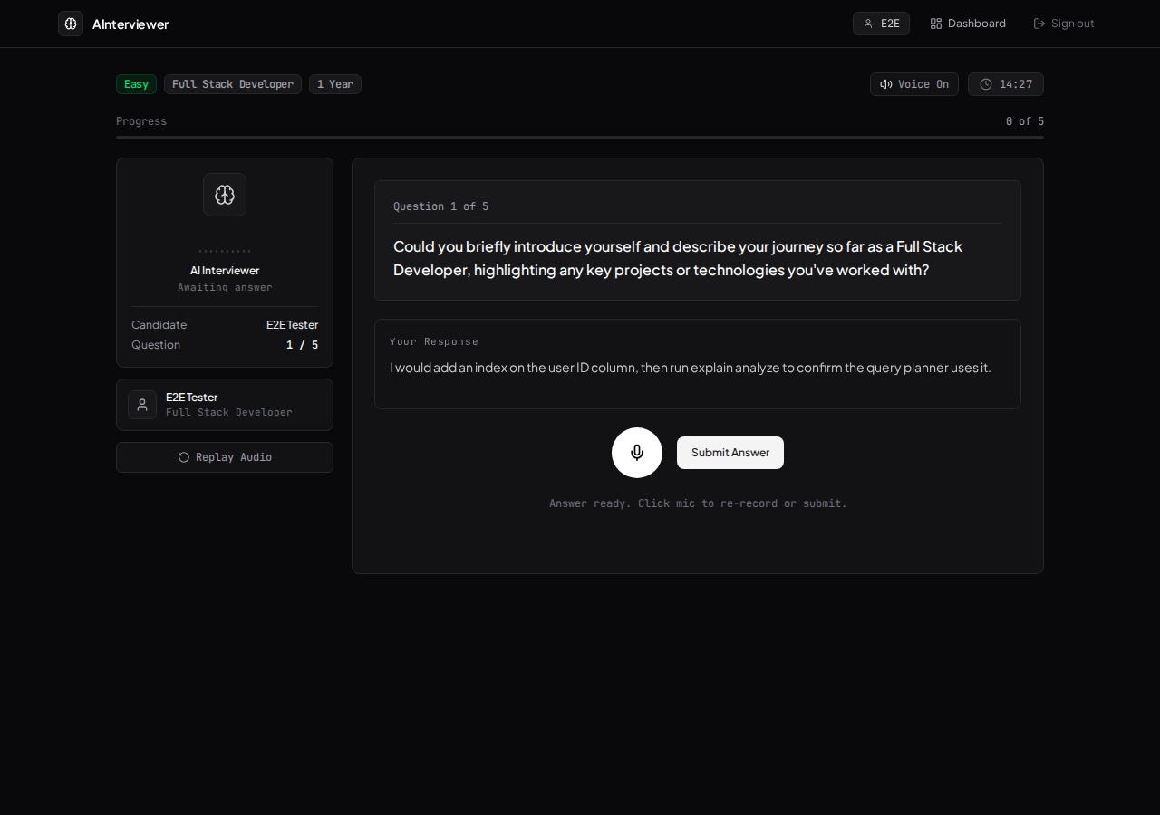This screenshot has height=815, width=1160.
Task: Go to the Dashboard
Action: click(968, 24)
